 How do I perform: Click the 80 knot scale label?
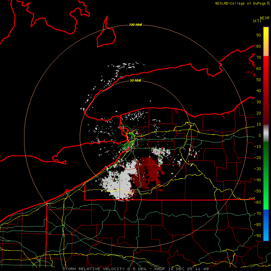[259, 46]
